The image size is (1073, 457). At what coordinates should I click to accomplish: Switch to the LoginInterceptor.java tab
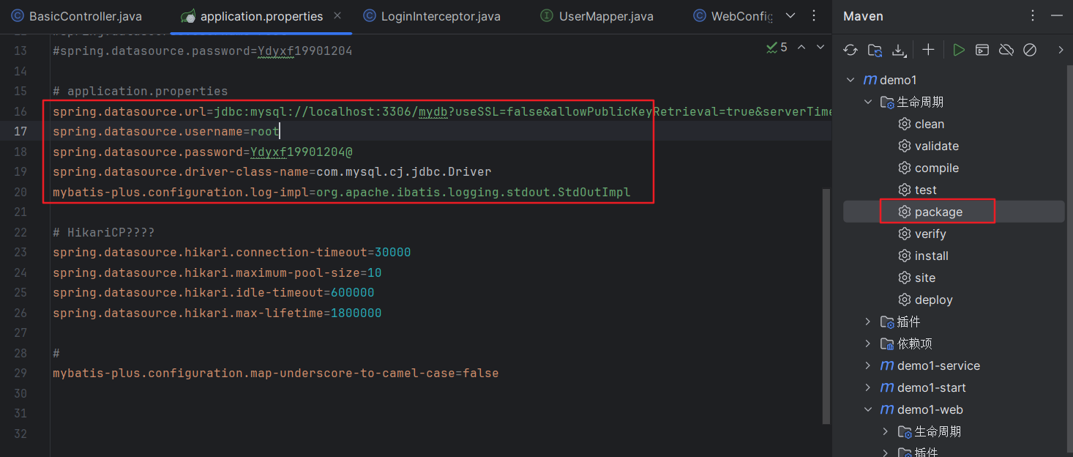[x=431, y=15]
